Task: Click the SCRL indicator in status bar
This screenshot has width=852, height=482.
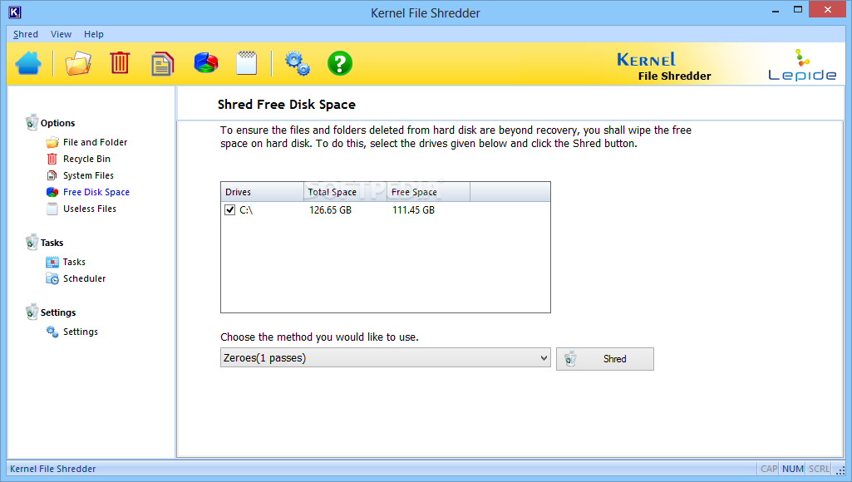Action: coord(819,469)
